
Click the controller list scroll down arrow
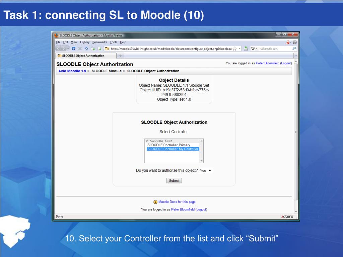tap(201, 161)
